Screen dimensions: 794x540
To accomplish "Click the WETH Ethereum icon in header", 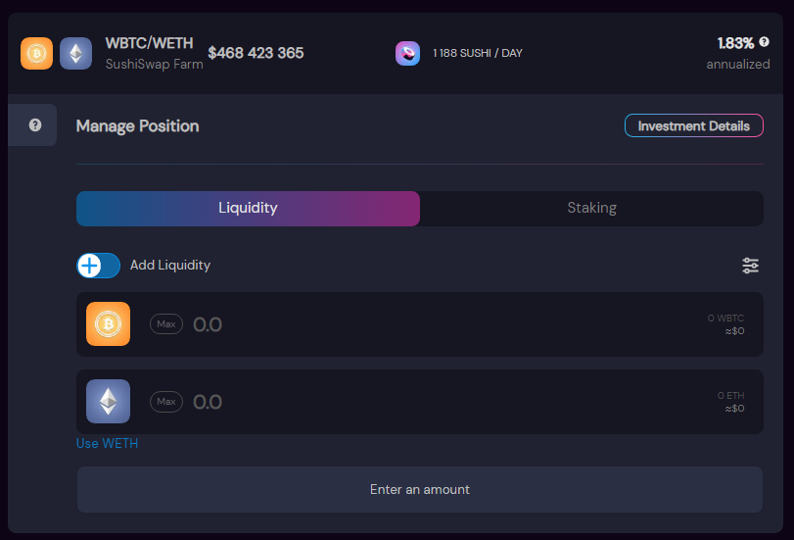I will [76, 53].
